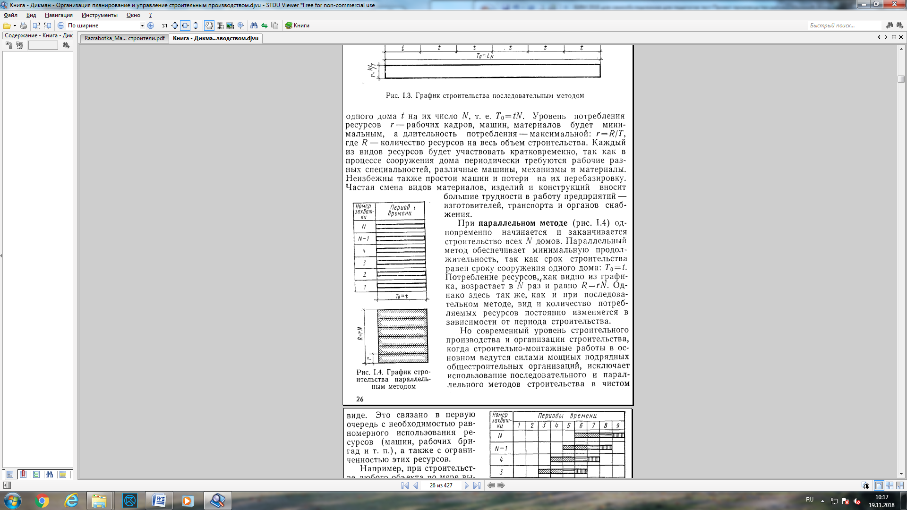The image size is (907, 510).
Task: Toggle single page layout in status bar
Action: pos(879,485)
